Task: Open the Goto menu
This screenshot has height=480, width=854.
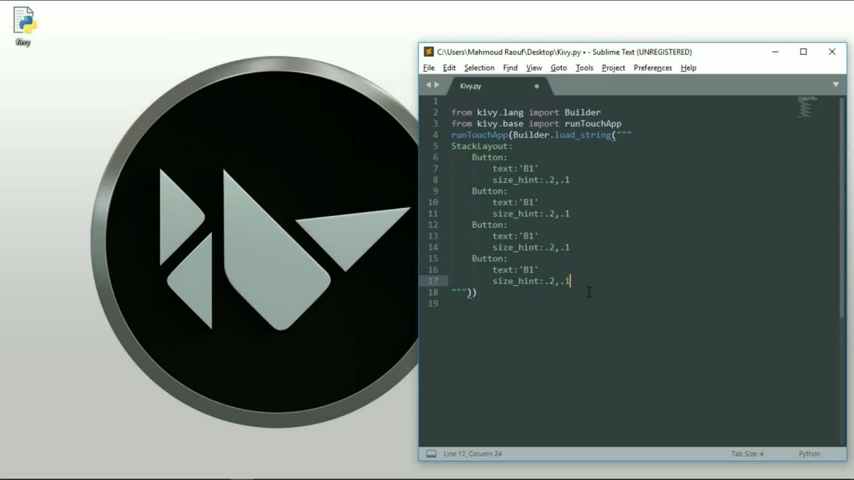Action: [x=558, y=68]
